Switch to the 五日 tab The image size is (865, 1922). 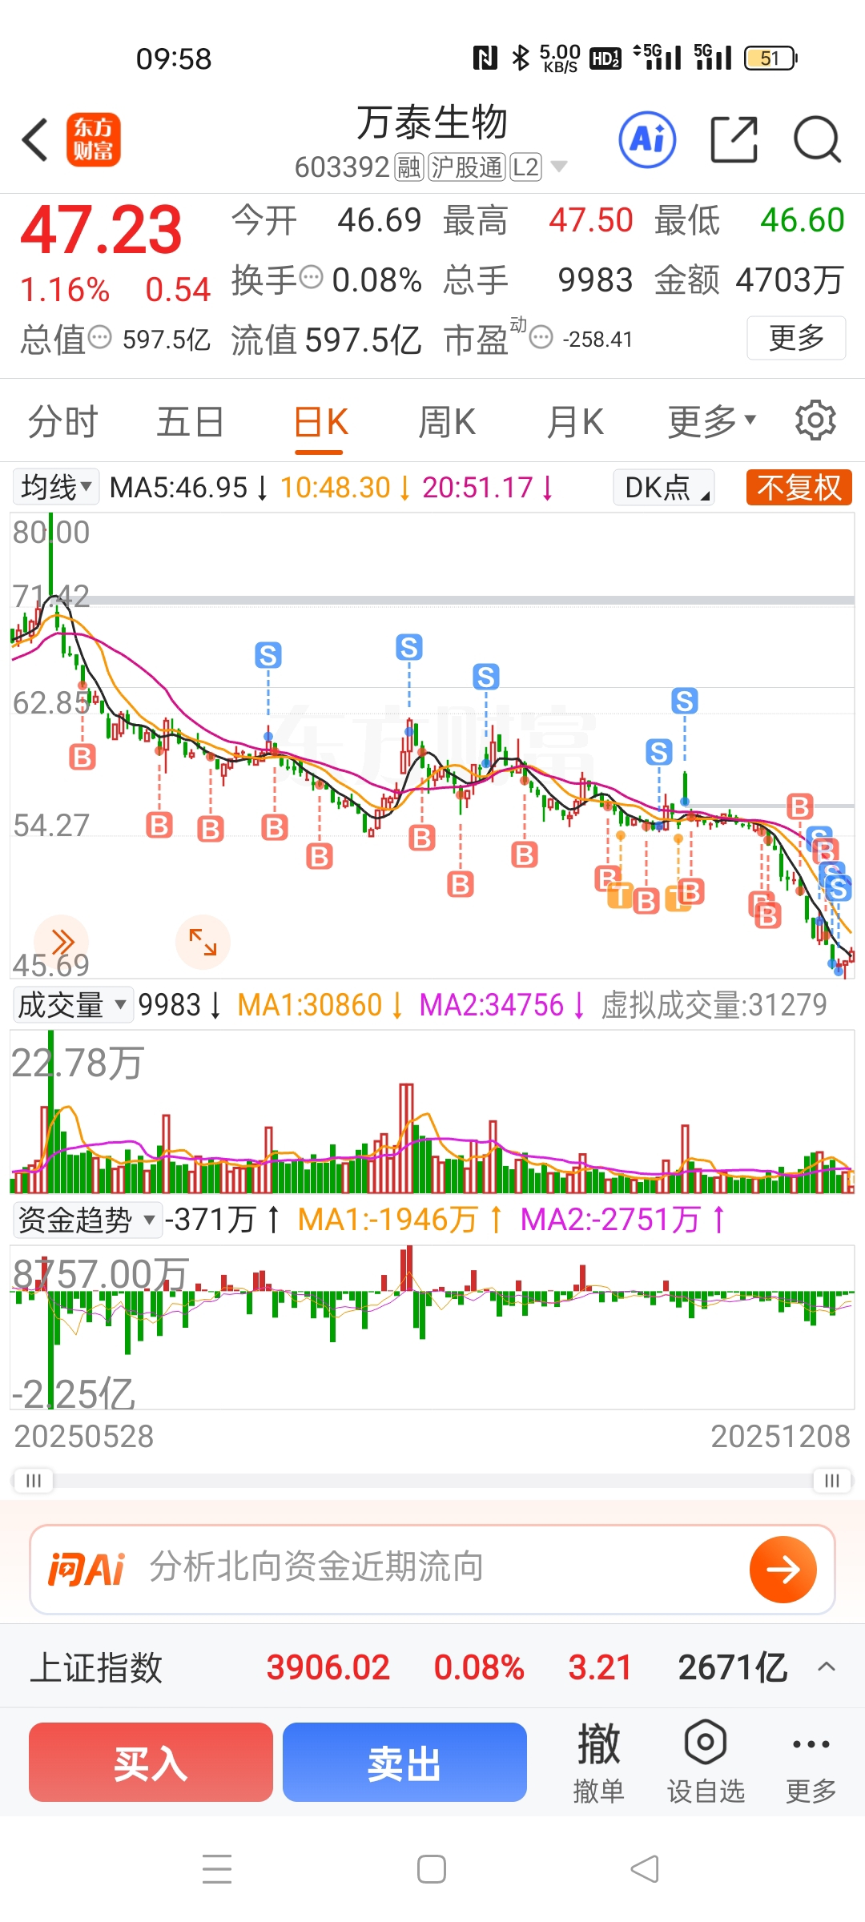tap(190, 421)
